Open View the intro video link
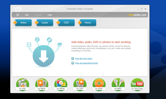Image resolution: width=166 pixels, height=99 pixels. coord(84,59)
